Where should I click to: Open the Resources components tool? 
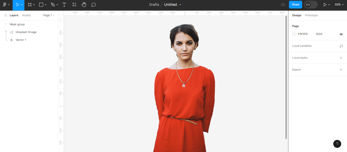(x=74, y=5)
